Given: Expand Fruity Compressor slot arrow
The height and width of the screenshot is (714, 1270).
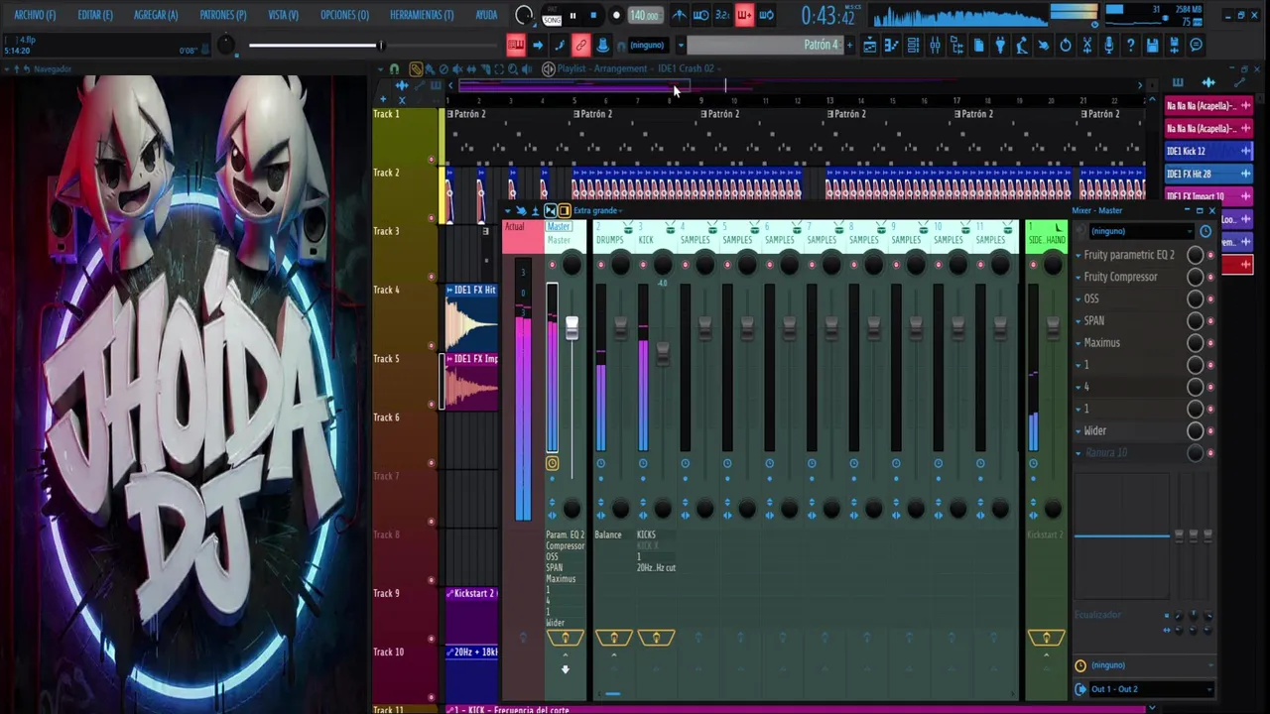Looking at the screenshot, I should (1079, 277).
